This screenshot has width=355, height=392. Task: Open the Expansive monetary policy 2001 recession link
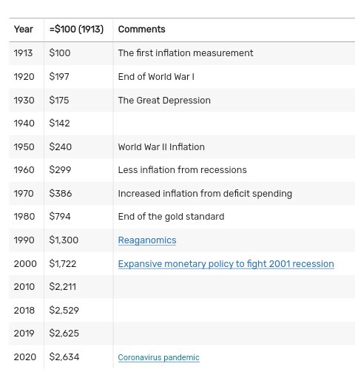(x=226, y=264)
